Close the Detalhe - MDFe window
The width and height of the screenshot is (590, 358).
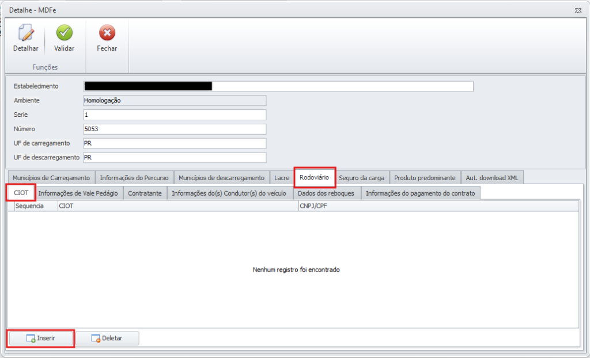pyautogui.click(x=577, y=10)
